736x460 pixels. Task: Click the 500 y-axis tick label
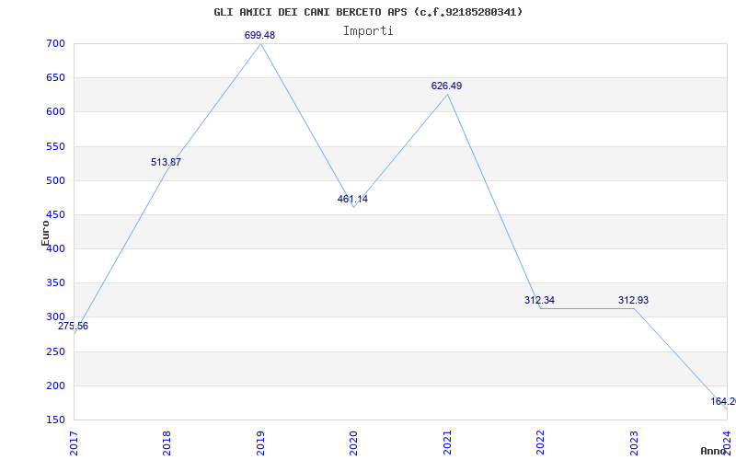(55, 181)
